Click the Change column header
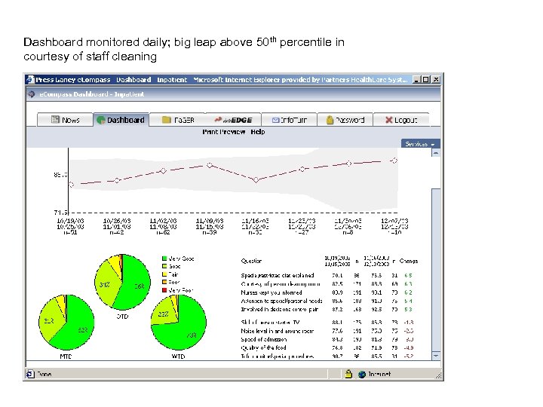The height and width of the screenshot is (407, 543). 409,261
